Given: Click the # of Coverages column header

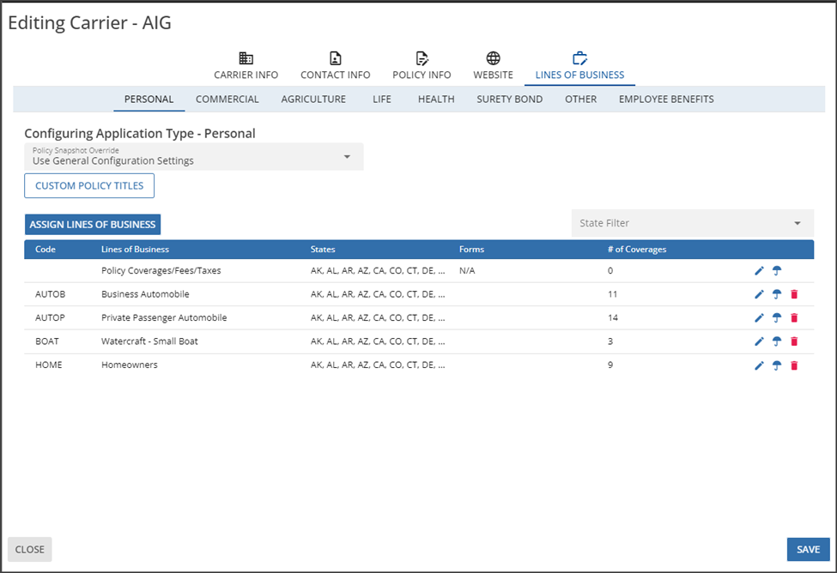Looking at the screenshot, I should click(637, 249).
